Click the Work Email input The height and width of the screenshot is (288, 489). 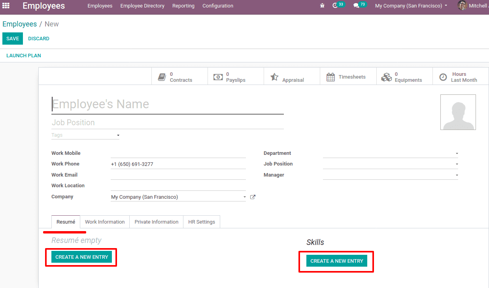click(x=178, y=175)
